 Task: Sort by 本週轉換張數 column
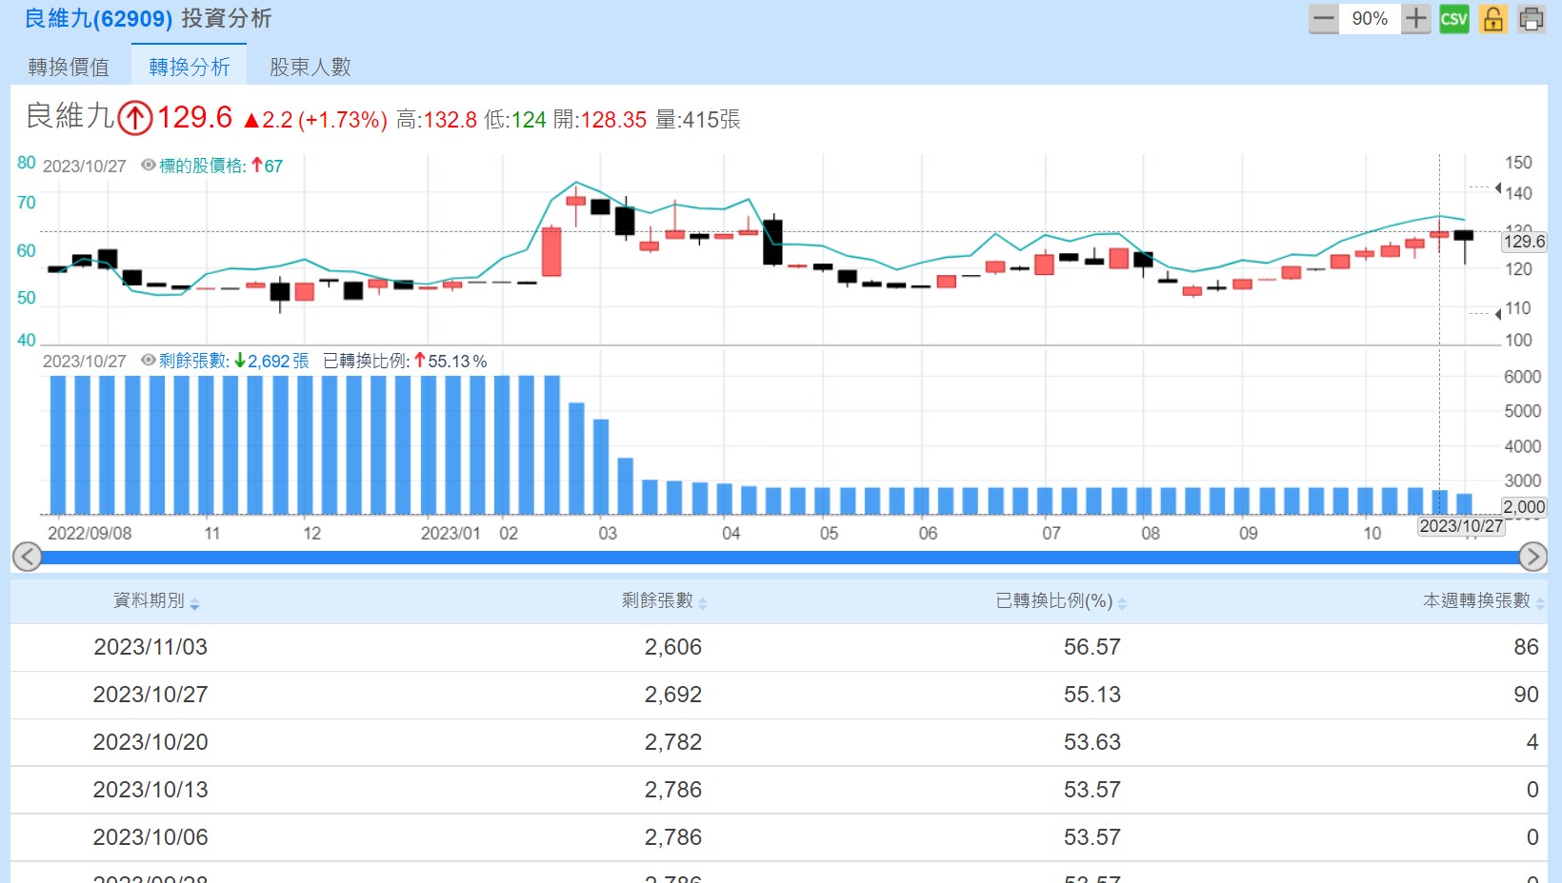1482,601
